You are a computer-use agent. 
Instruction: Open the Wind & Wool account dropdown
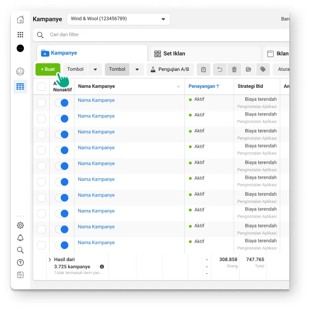point(118,19)
